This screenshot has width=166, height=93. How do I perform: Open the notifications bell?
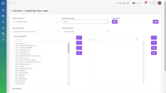pos(145,3)
